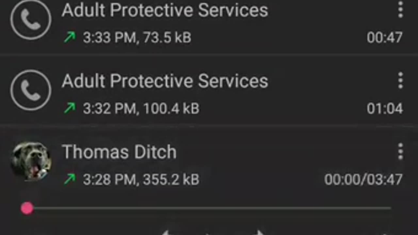Tap the 01:04 duration label
Image resolution: width=418 pixels, height=235 pixels.
(384, 109)
